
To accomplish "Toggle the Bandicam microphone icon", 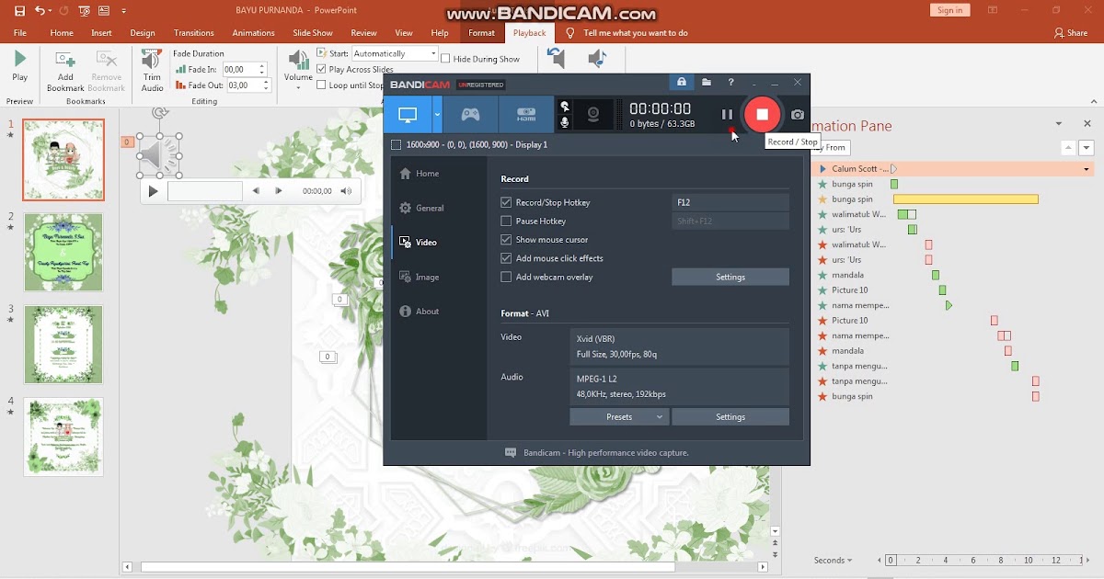I will pos(564,122).
